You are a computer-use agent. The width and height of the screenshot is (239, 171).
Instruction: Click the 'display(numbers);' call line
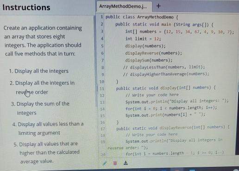[145, 46]
